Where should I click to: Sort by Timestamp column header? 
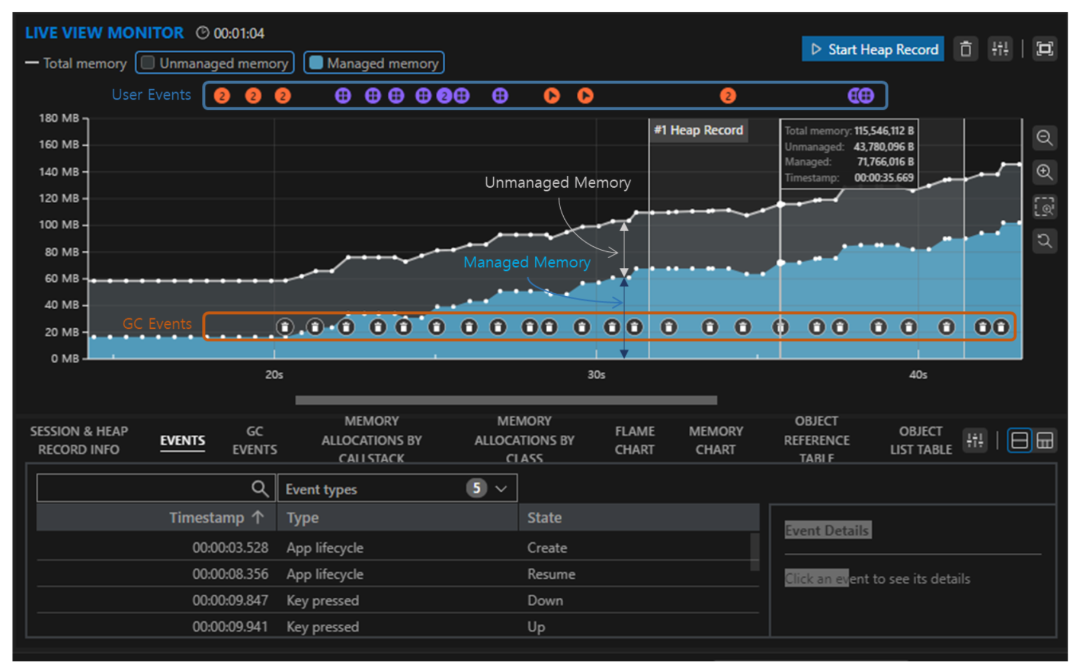pyautogui.click(x=207, y=518)
